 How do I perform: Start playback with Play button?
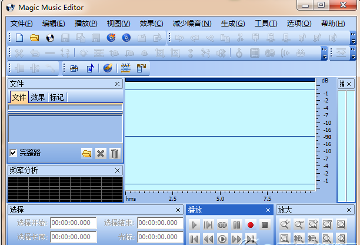coord(194,225)
